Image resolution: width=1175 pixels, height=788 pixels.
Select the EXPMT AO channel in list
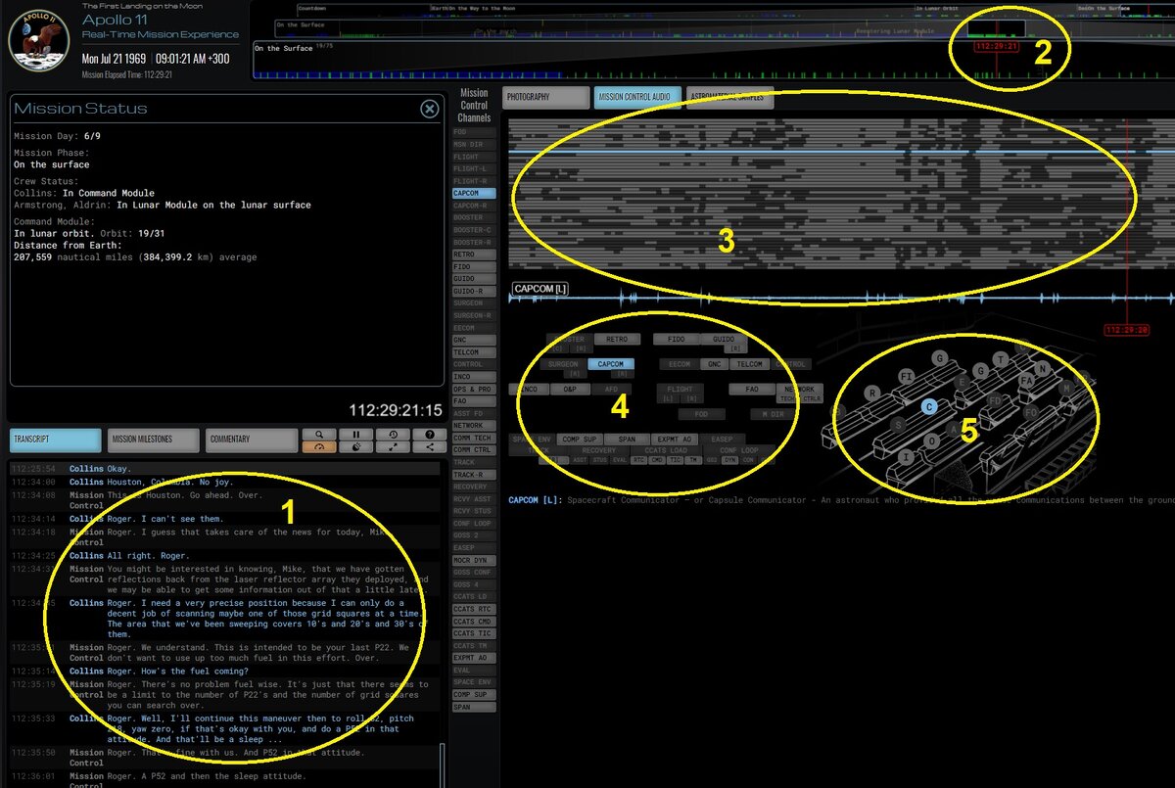(x=474, y=658)
